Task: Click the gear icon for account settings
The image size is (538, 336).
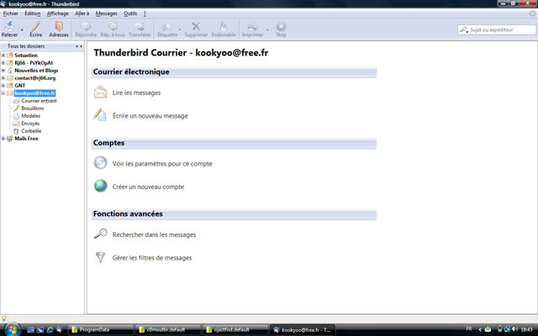Action: 101,162
